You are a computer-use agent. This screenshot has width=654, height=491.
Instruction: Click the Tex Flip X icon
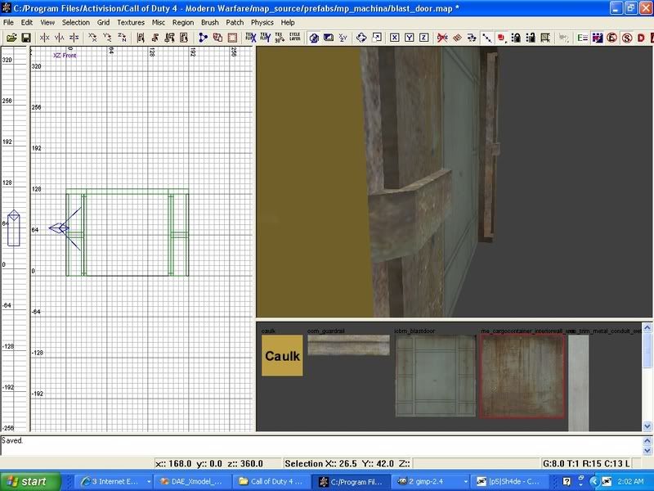(x=251, y=38)
